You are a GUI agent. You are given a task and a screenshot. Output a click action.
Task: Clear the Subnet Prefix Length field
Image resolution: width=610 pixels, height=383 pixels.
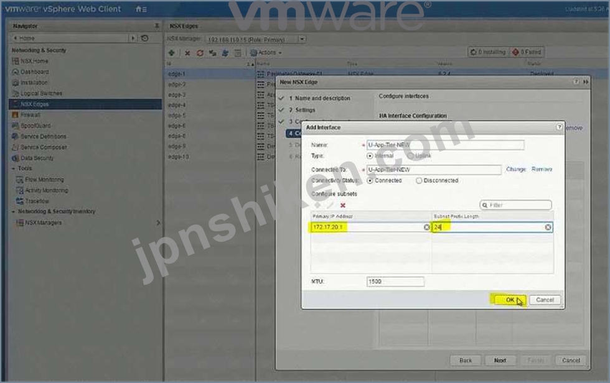(548, 227)
